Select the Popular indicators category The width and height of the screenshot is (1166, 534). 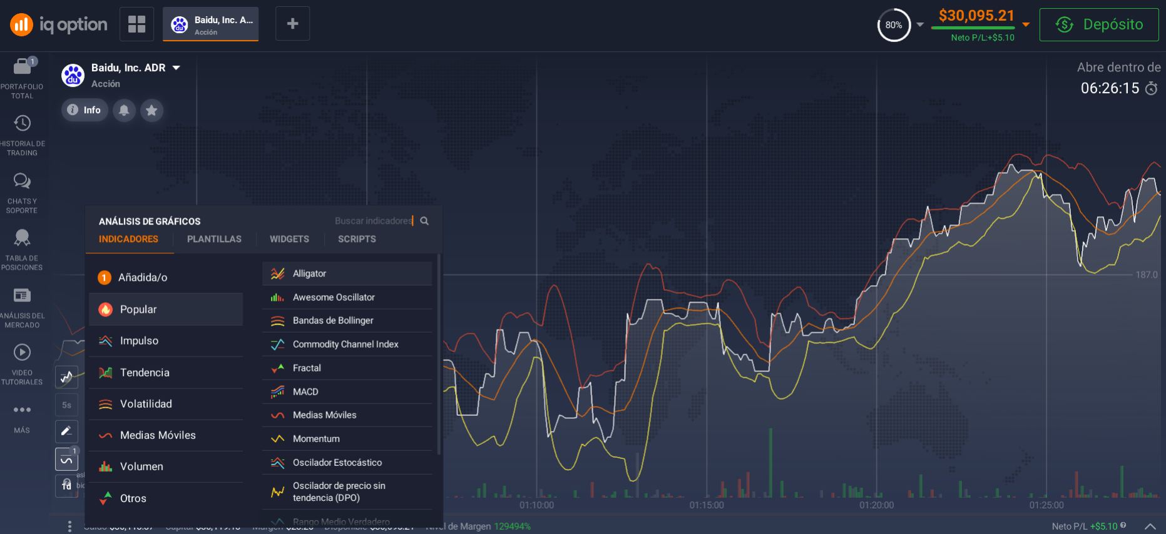pyautogui.click(x=166, y=310)
